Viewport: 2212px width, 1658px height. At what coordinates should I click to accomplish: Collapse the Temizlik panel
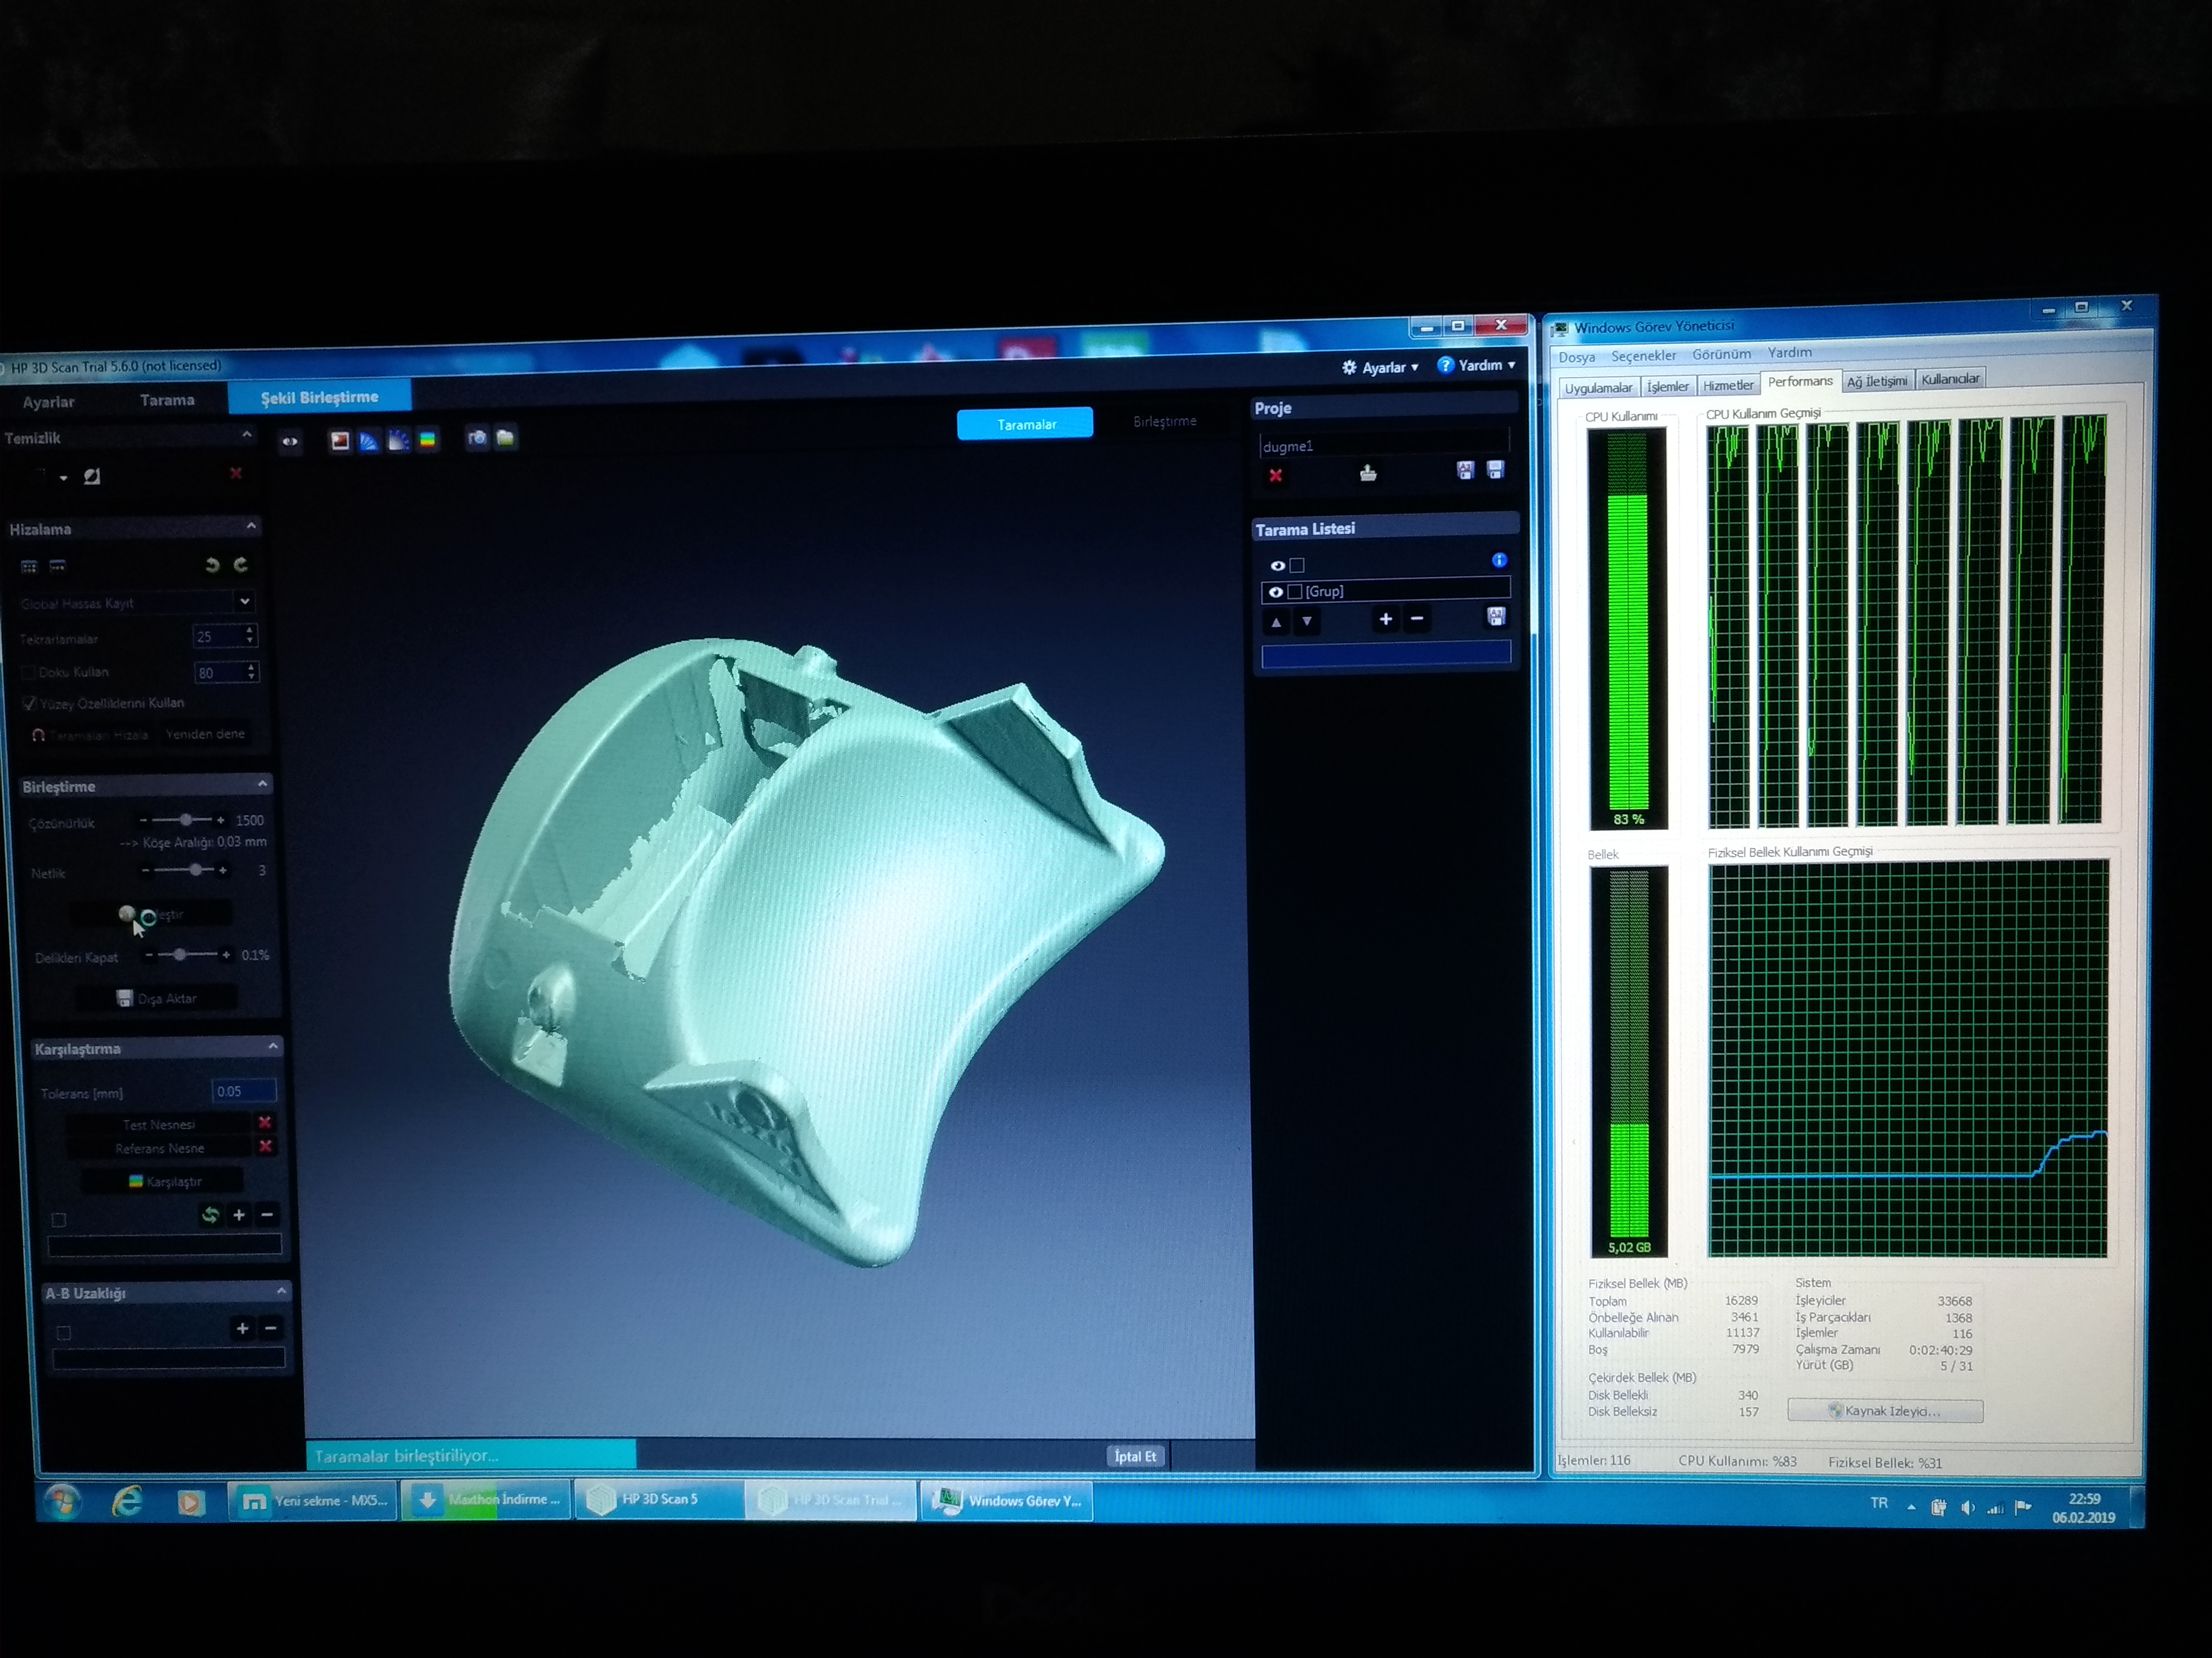coord(247,434)
